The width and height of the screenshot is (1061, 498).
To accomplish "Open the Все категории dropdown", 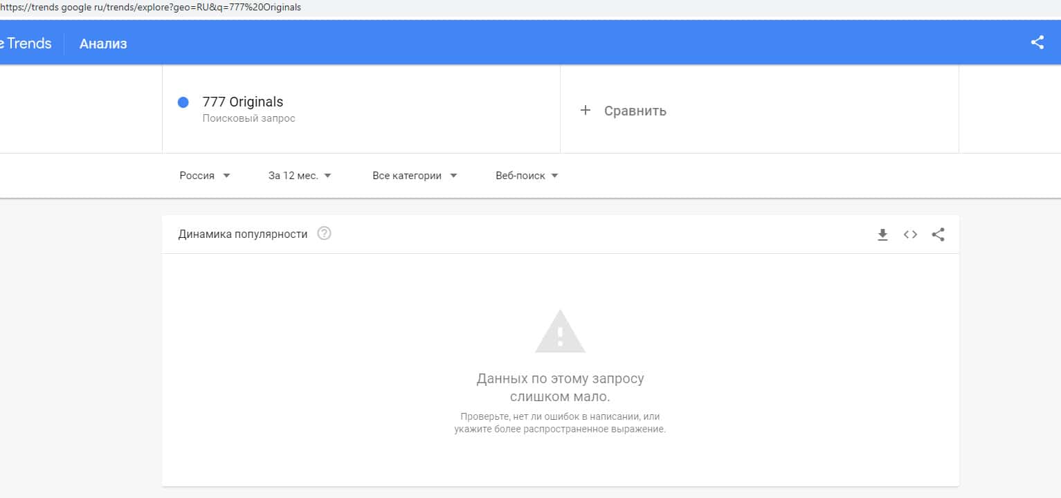I will (415, 176).
